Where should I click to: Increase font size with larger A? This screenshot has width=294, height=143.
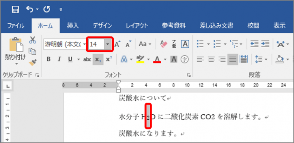click(x=118, y=44)
